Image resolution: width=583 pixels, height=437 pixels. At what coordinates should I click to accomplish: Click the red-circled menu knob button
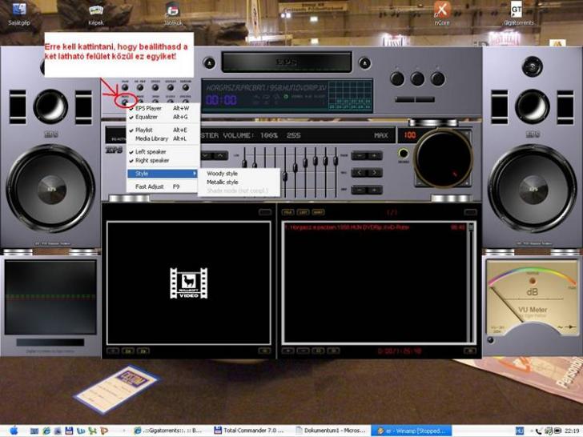coord(125,100)
